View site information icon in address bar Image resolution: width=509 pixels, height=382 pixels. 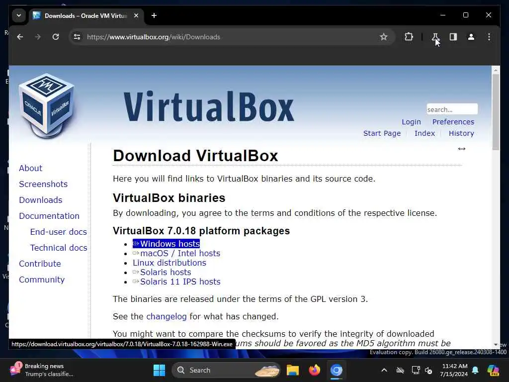[77, 37]
